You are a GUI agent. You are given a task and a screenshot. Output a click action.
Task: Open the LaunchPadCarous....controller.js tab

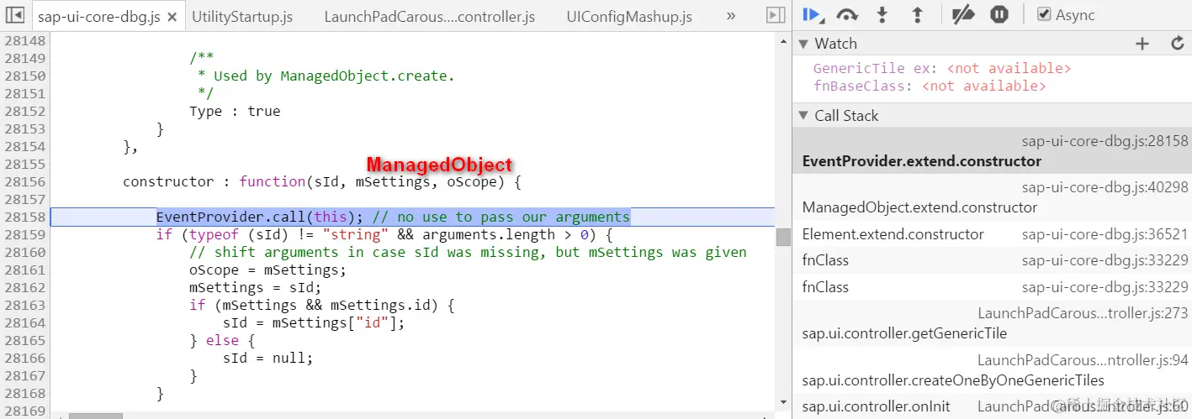[x=429, y=17]
